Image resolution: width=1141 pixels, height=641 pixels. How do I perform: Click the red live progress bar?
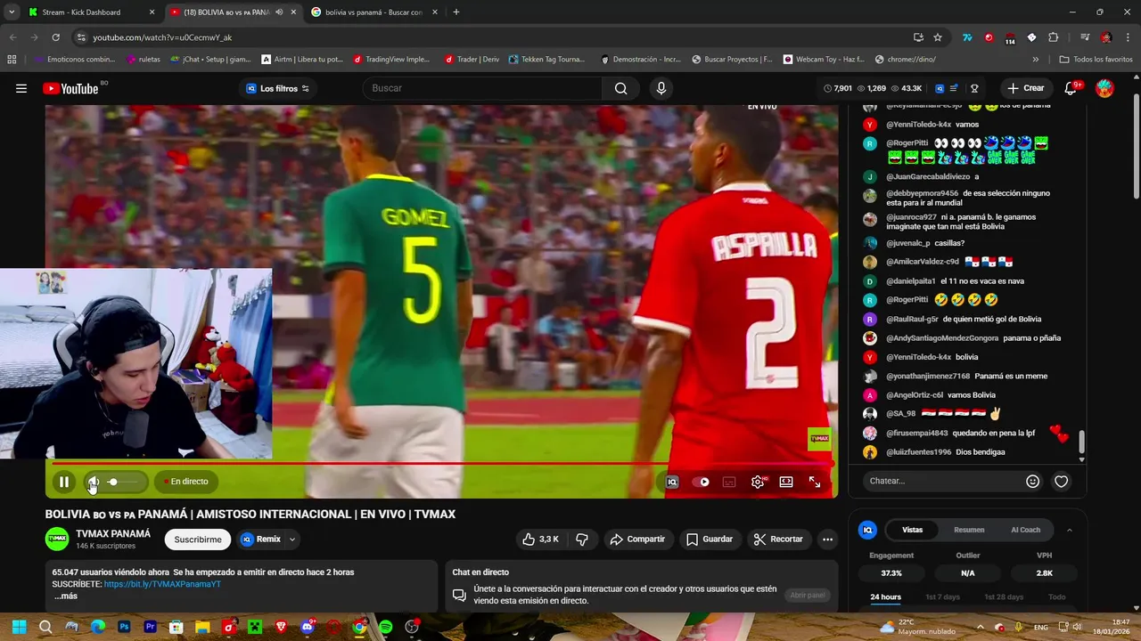coord(441,463)
